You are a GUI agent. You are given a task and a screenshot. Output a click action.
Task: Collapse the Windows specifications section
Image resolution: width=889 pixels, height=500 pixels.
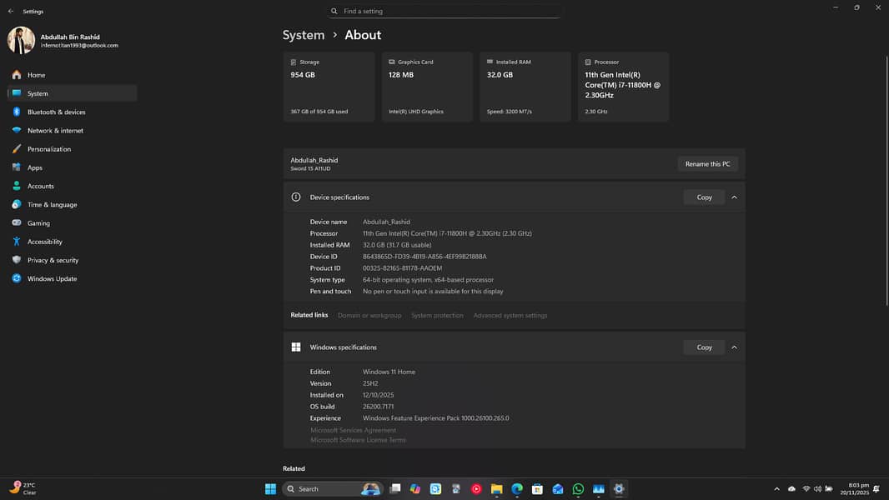coord(734,347)
